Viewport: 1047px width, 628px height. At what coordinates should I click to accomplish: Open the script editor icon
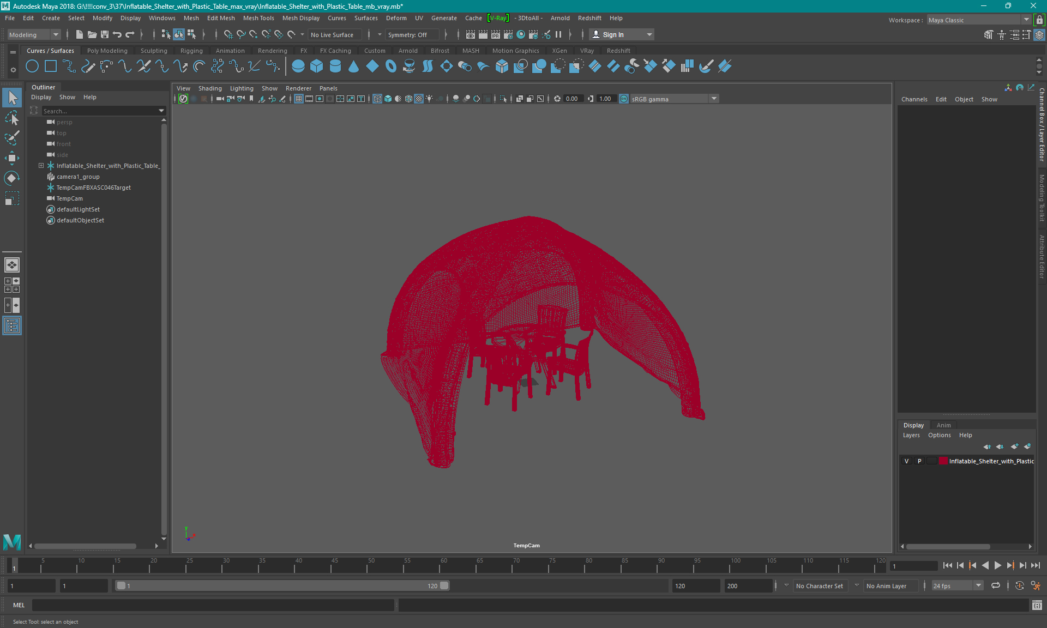[x=1037, y=605]
